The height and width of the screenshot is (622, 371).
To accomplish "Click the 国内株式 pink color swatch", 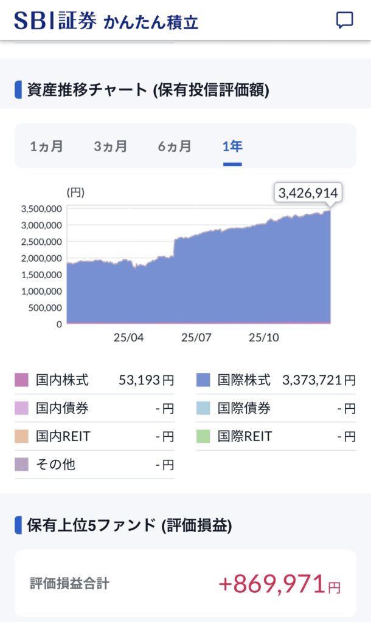I will point(22,381).
